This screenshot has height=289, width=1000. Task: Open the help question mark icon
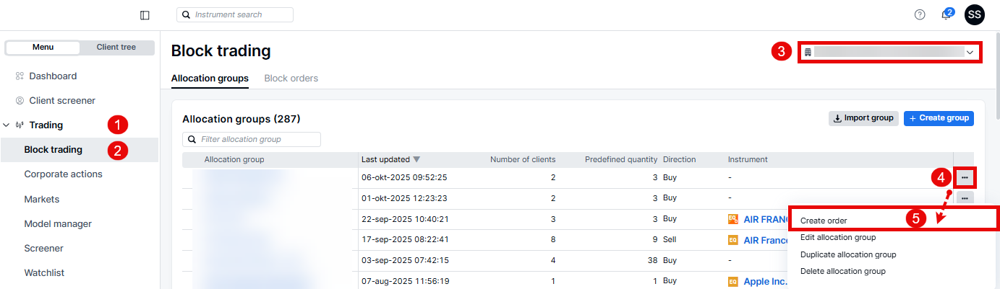pos(920,14)
